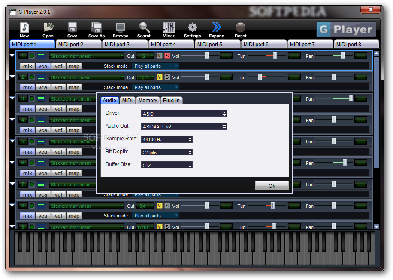Click the green list icon on channel 8
This screenshot has width=393, height=280.
point(41,206)
